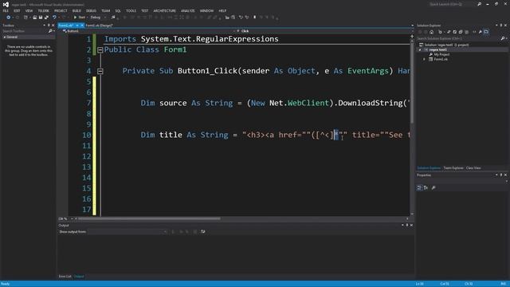
Task: Click the editor horizontal scrollbar thumb
Action: [149, 218]
